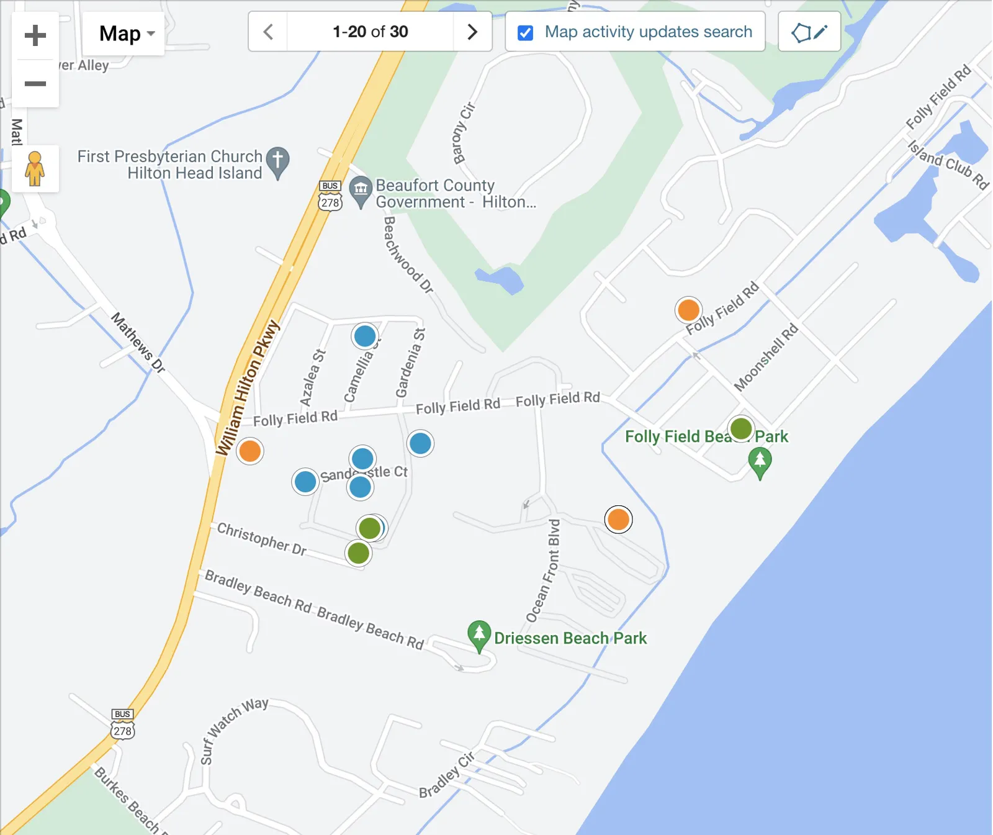Screen dimensions: 993x835
Task: Zoom in on the map
Action: 35,35
